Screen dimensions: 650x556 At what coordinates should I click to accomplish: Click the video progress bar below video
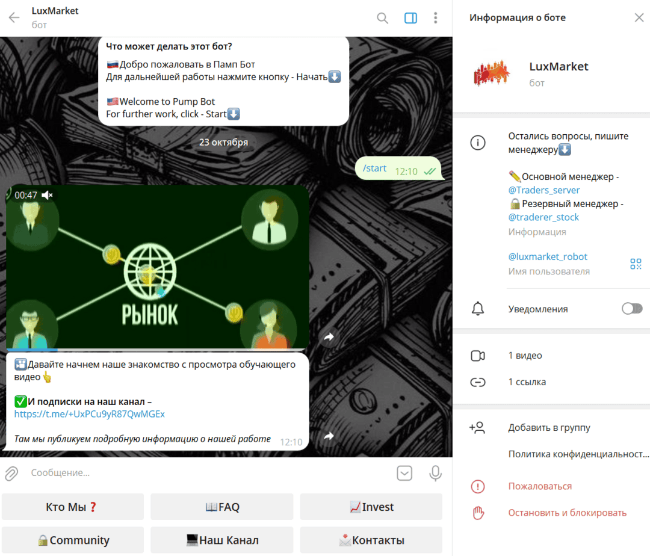click(156, 350)
